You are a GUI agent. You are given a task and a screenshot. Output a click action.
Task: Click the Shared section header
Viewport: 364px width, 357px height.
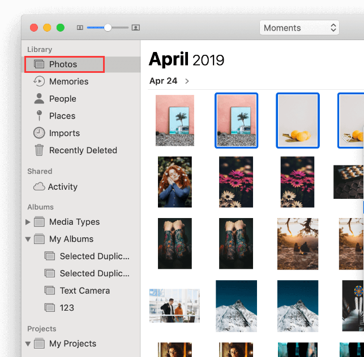click(x=40, y=171)
